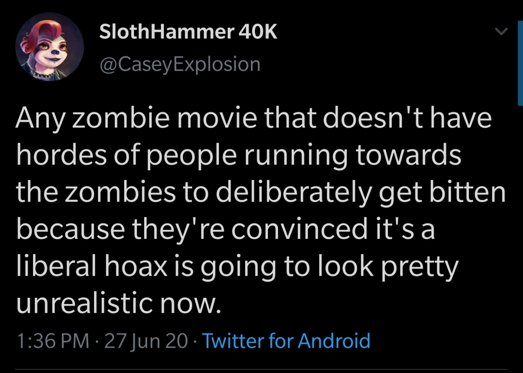Open the SlothHammer 40K profile picture
523x373 pixels.
click(x=49, y=46)
